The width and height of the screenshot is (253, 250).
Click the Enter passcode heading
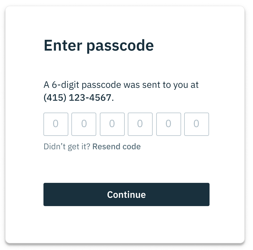(x=99, y=46)
